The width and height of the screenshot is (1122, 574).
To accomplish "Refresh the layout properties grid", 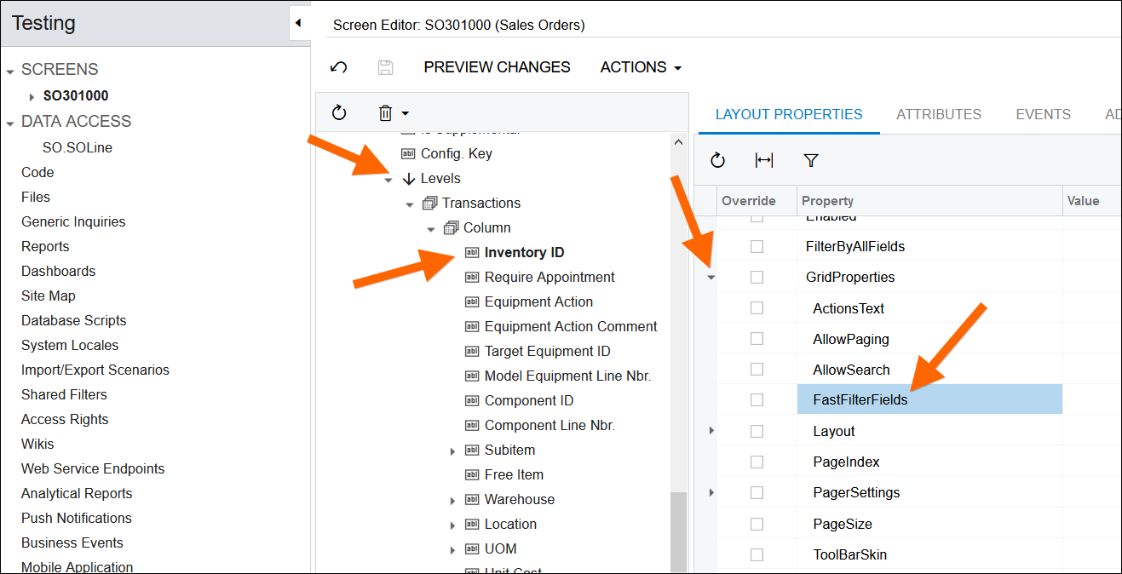I will 717,160.
